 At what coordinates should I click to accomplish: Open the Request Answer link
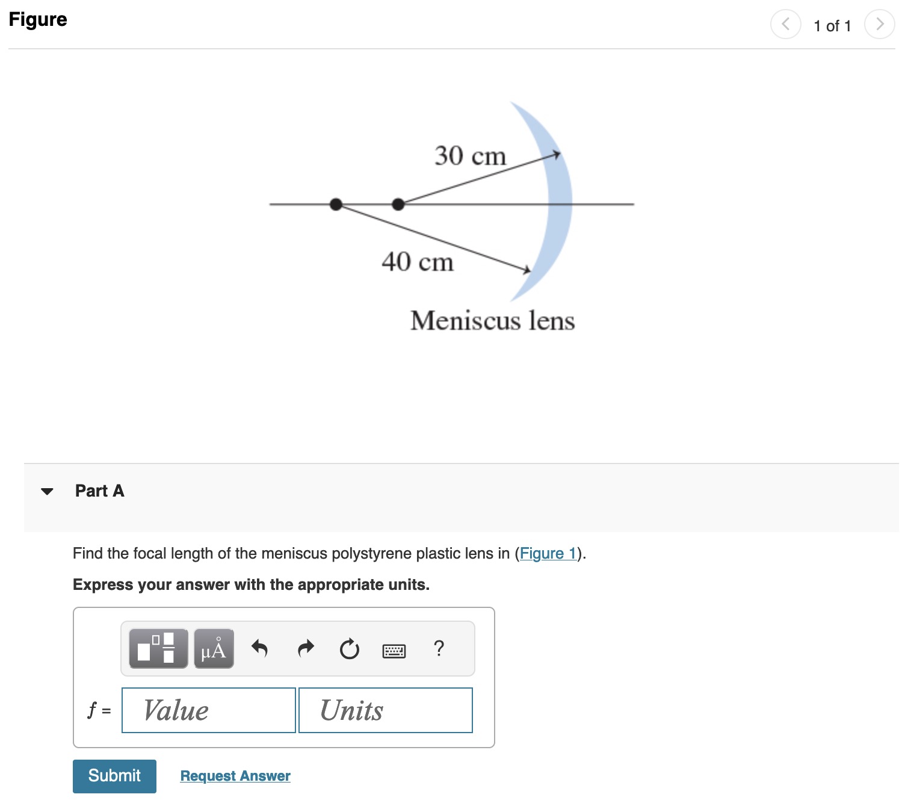pyautogui.click(x=235, y=776)
